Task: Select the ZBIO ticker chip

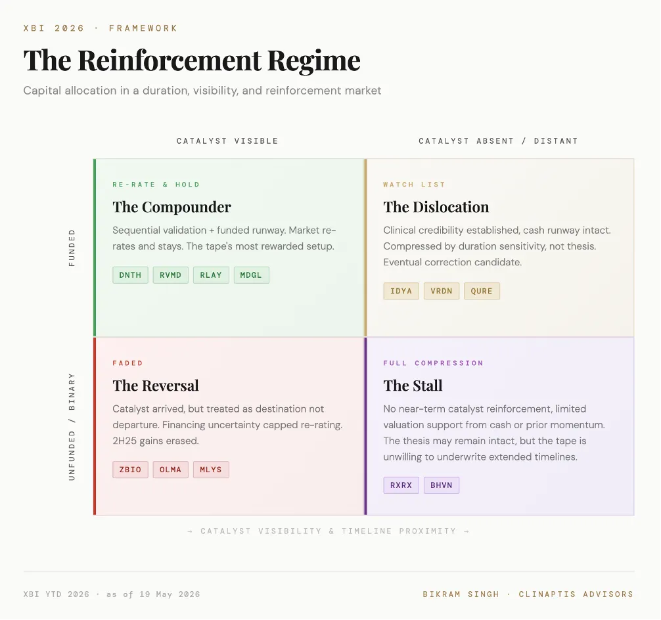Action: tap(130, 470)
